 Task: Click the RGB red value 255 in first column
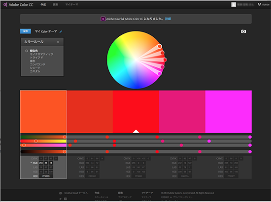pos(41,163)
